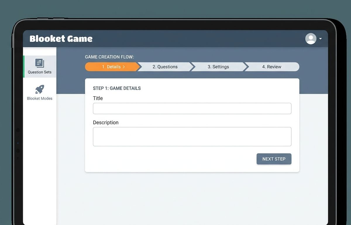351x225 pixels.
Task: Click the Blooket Game logo title
Action: click(61, 39)
